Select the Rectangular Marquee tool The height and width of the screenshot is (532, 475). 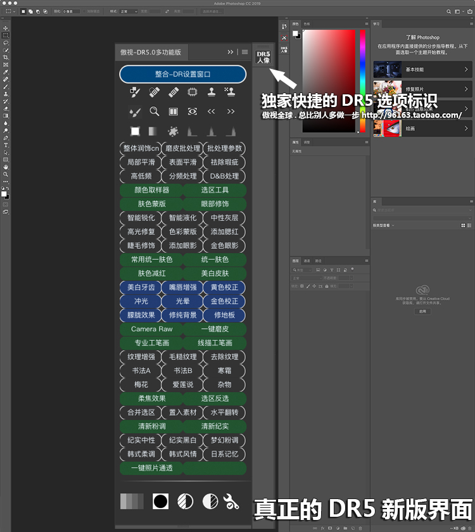[6, 35]
